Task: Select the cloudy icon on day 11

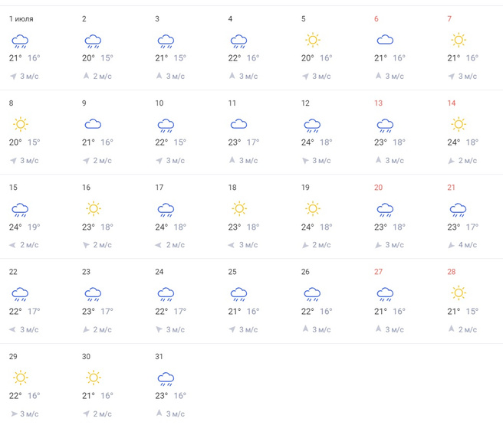Action: click(x=239, y=124)
